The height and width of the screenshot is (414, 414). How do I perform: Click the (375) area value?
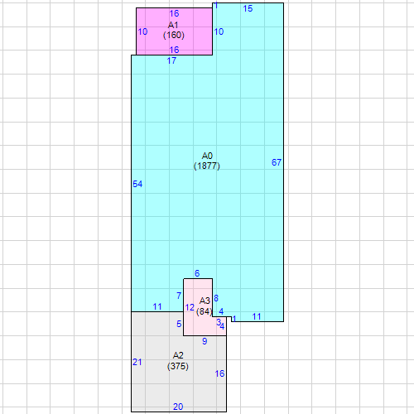178,366
